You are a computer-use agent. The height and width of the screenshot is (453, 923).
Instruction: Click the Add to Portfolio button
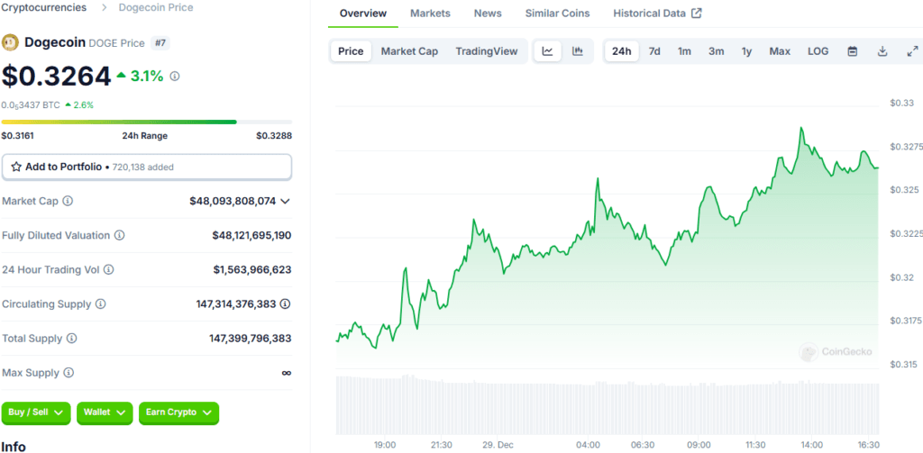click(x=147, y=168)
